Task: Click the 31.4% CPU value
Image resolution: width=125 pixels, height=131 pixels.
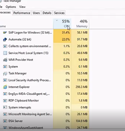Action: (66, 32)
